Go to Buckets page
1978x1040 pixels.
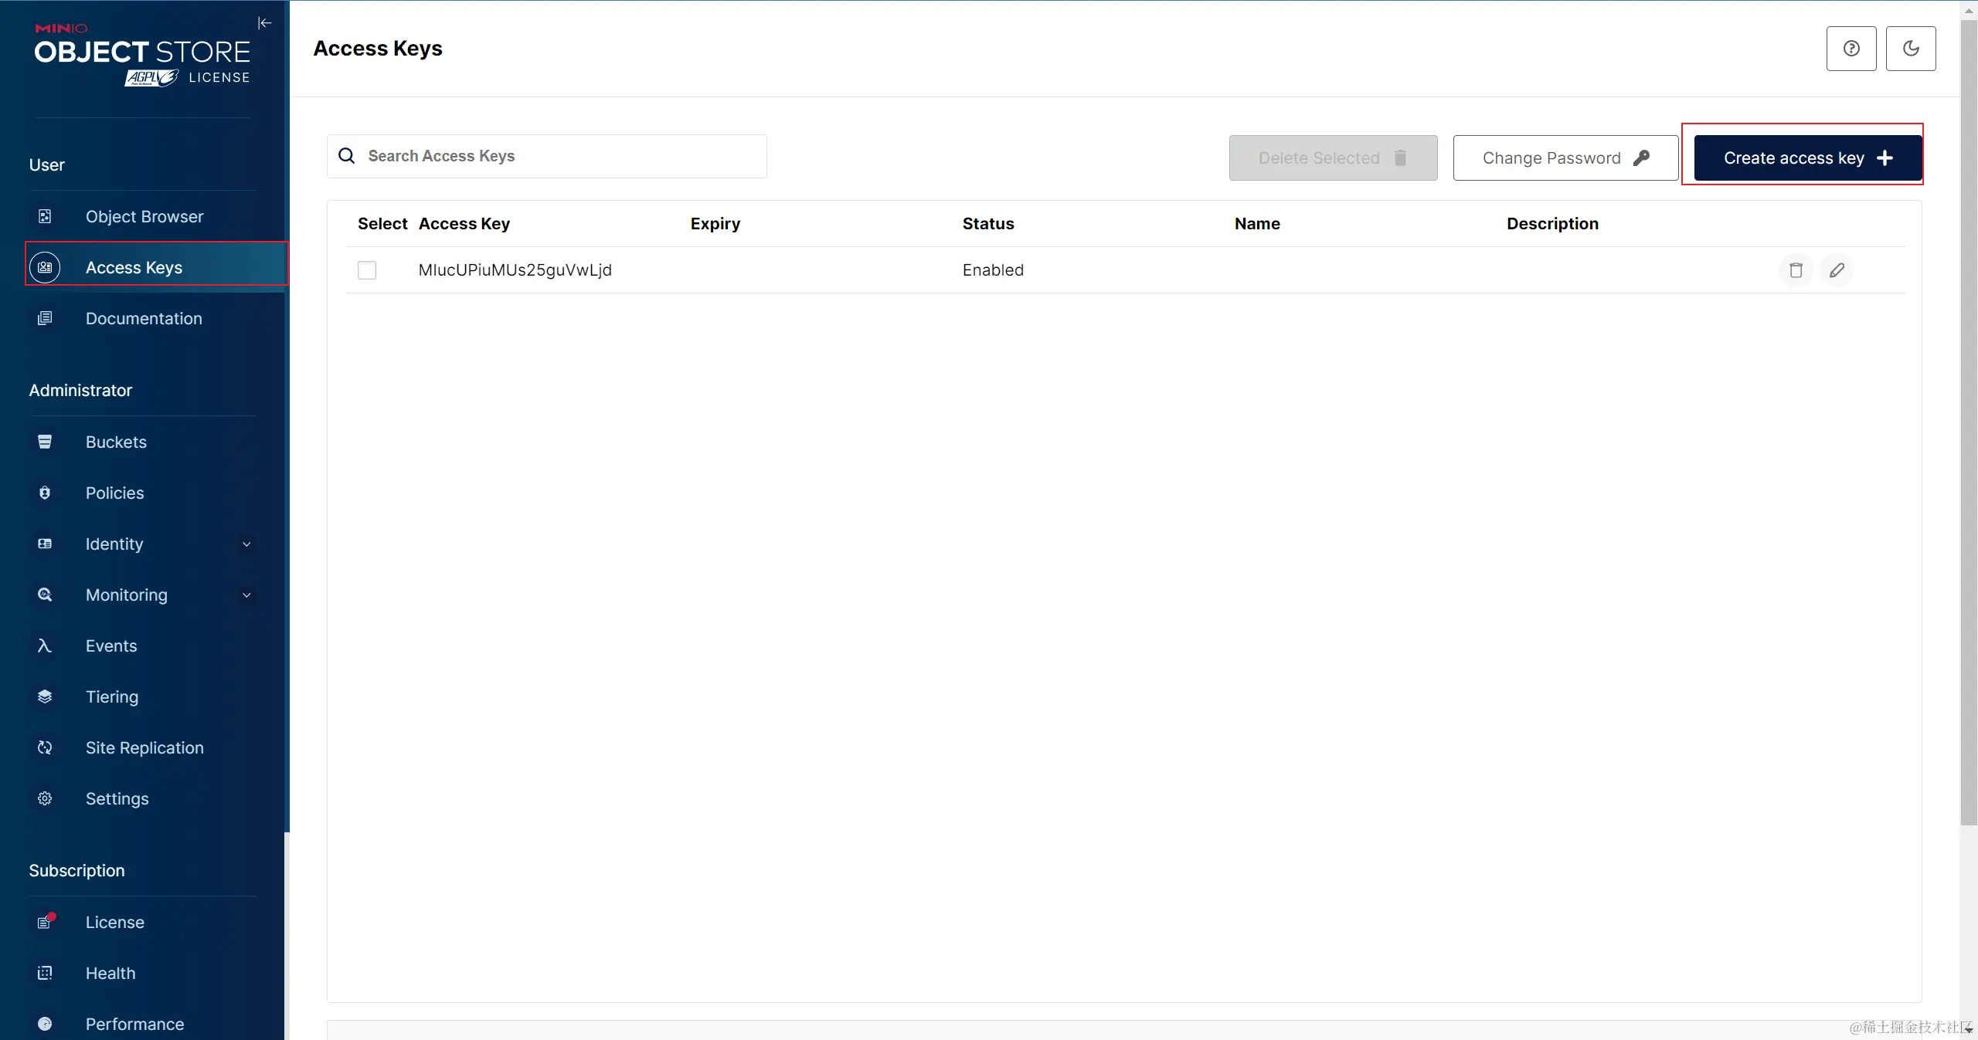116,442
